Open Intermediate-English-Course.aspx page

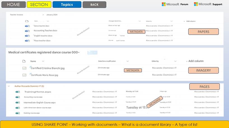(x=39, y=102)
